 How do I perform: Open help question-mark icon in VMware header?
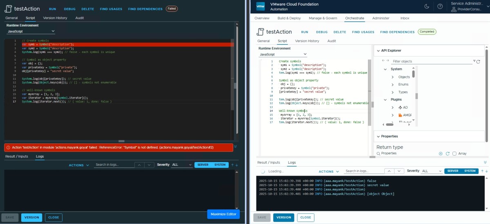(440, 6)
